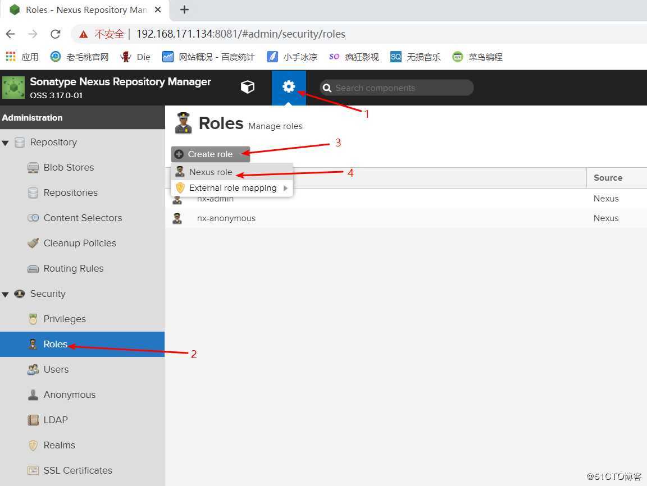Open the Die bookmark
The width and height of the screenshot is (647, 486).
click(x=135, y=57)
